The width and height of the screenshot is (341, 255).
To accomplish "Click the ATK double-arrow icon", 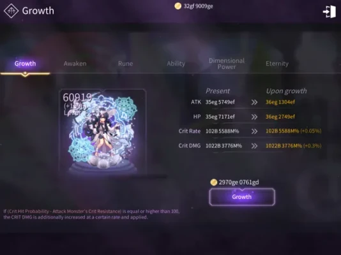I will 254,102.
